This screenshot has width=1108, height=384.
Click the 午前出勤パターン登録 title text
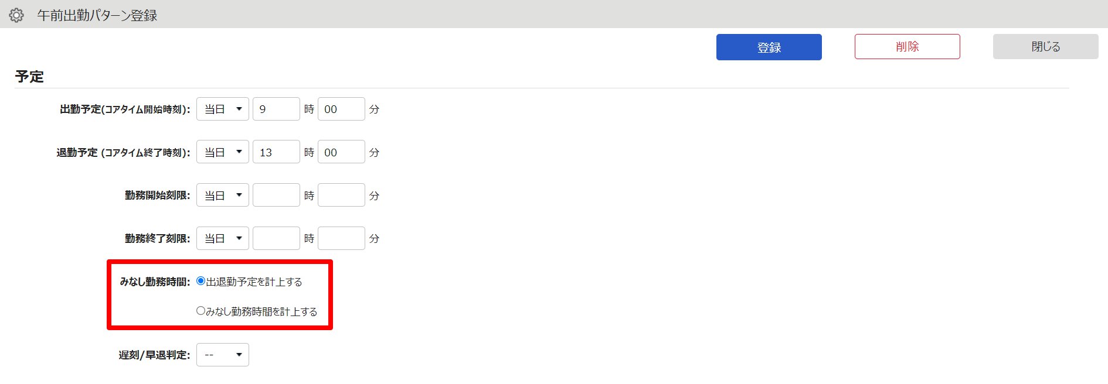click(x=97, y=15)
